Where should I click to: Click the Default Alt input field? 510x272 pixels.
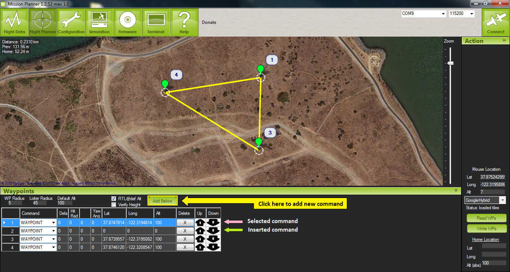[x=64, y=203]
